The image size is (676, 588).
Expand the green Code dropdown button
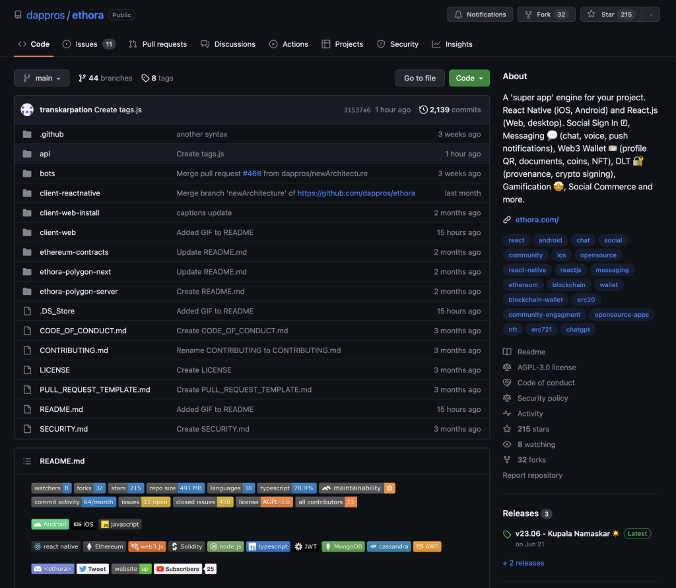(469, 78)
